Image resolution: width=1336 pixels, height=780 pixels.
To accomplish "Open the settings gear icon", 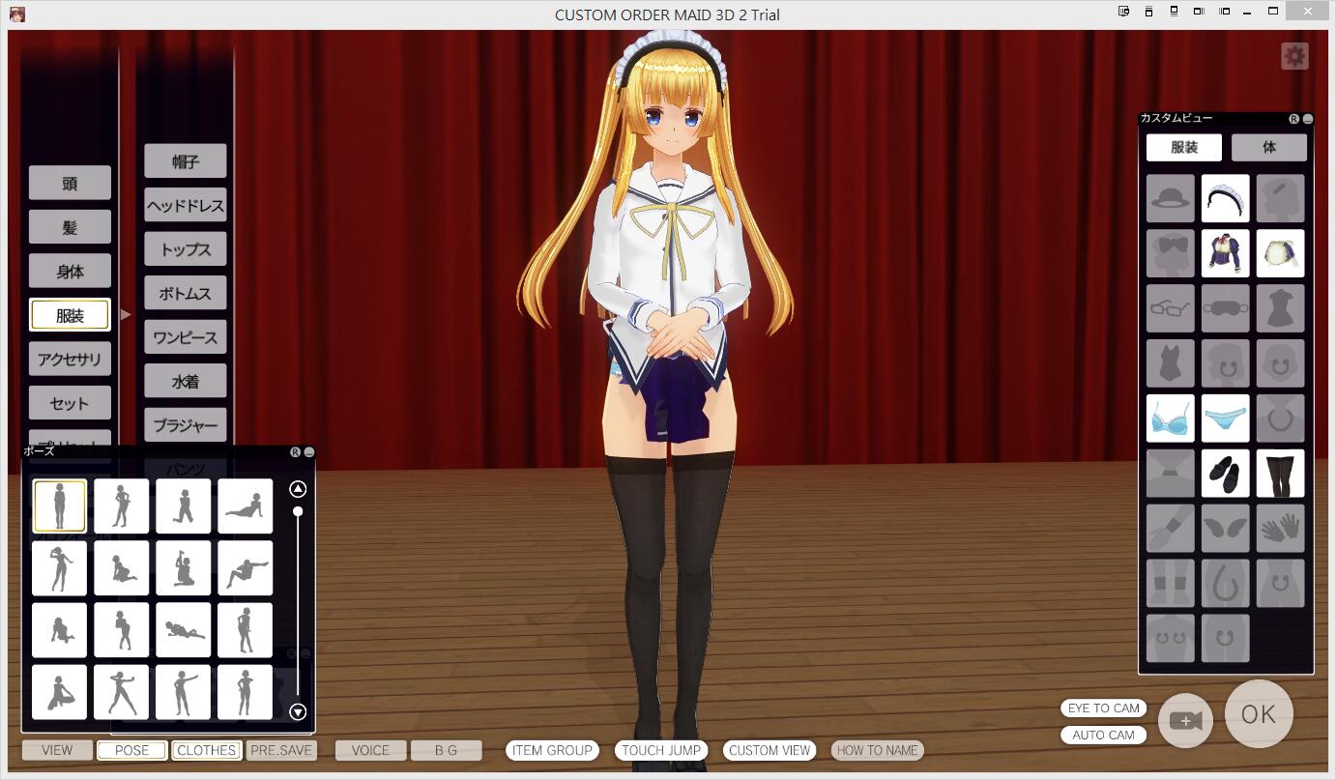I will click(1294, 56).
